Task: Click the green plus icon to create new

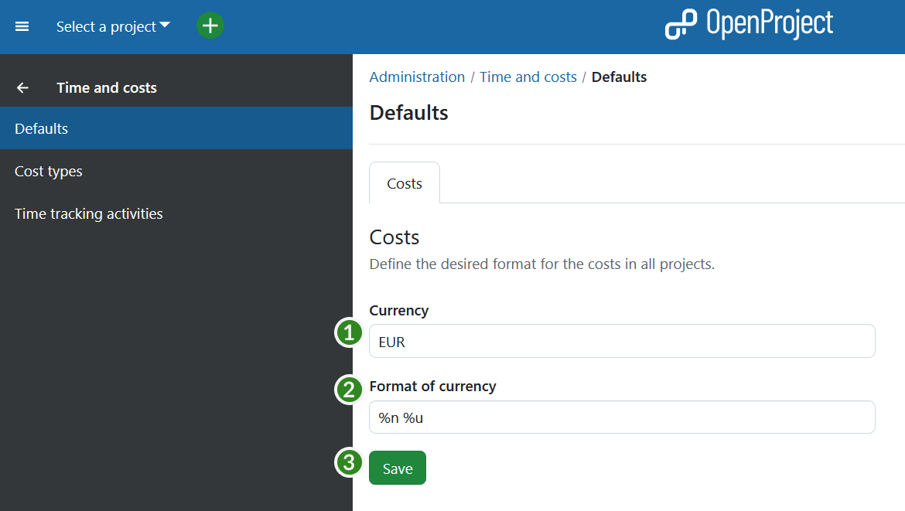Action: pos(210,26)
